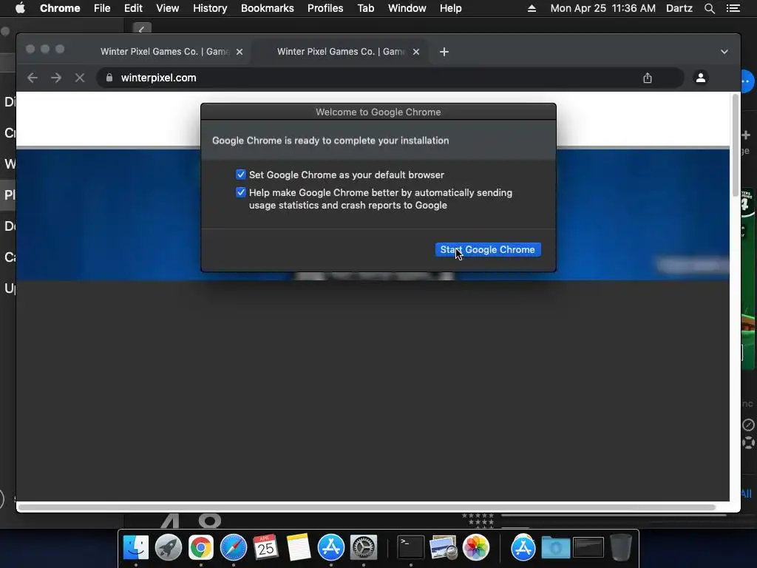Open the App Store icon next to Notes
Image resolution: width=757 pixels, height=568 pixels.
point(330,548)
